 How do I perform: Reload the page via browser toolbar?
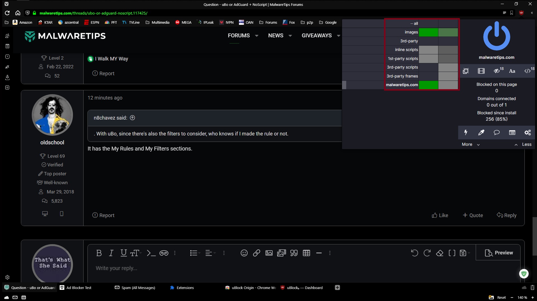click(7, 13)
